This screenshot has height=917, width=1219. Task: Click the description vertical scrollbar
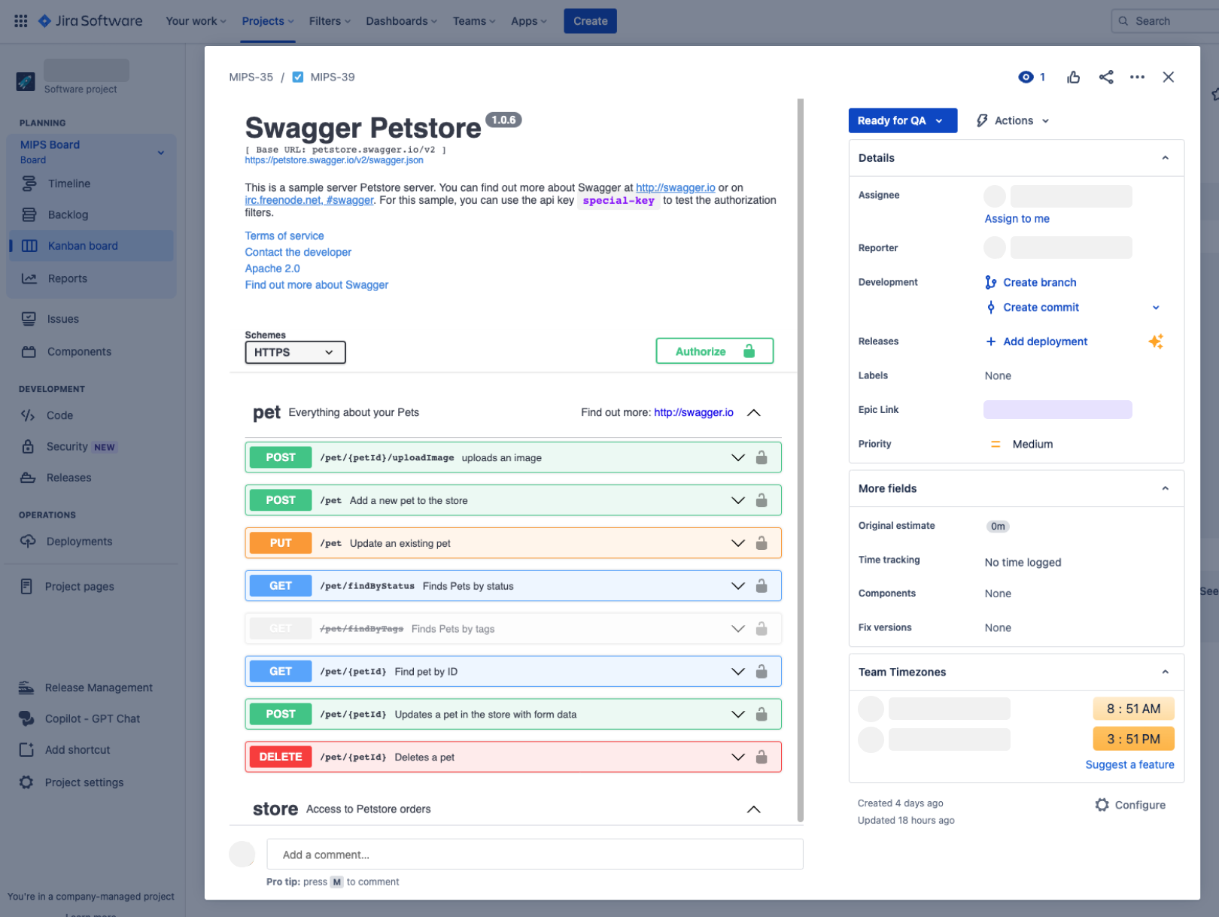tap(801, 460)
